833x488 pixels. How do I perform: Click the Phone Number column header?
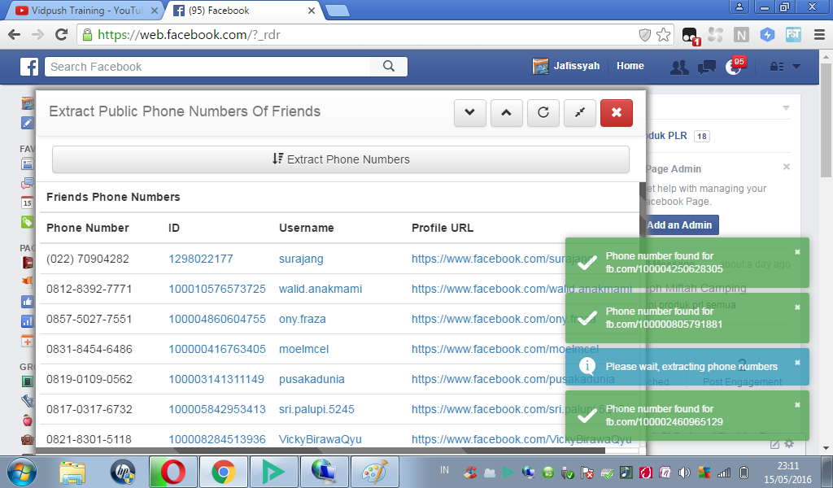point(88,228)
